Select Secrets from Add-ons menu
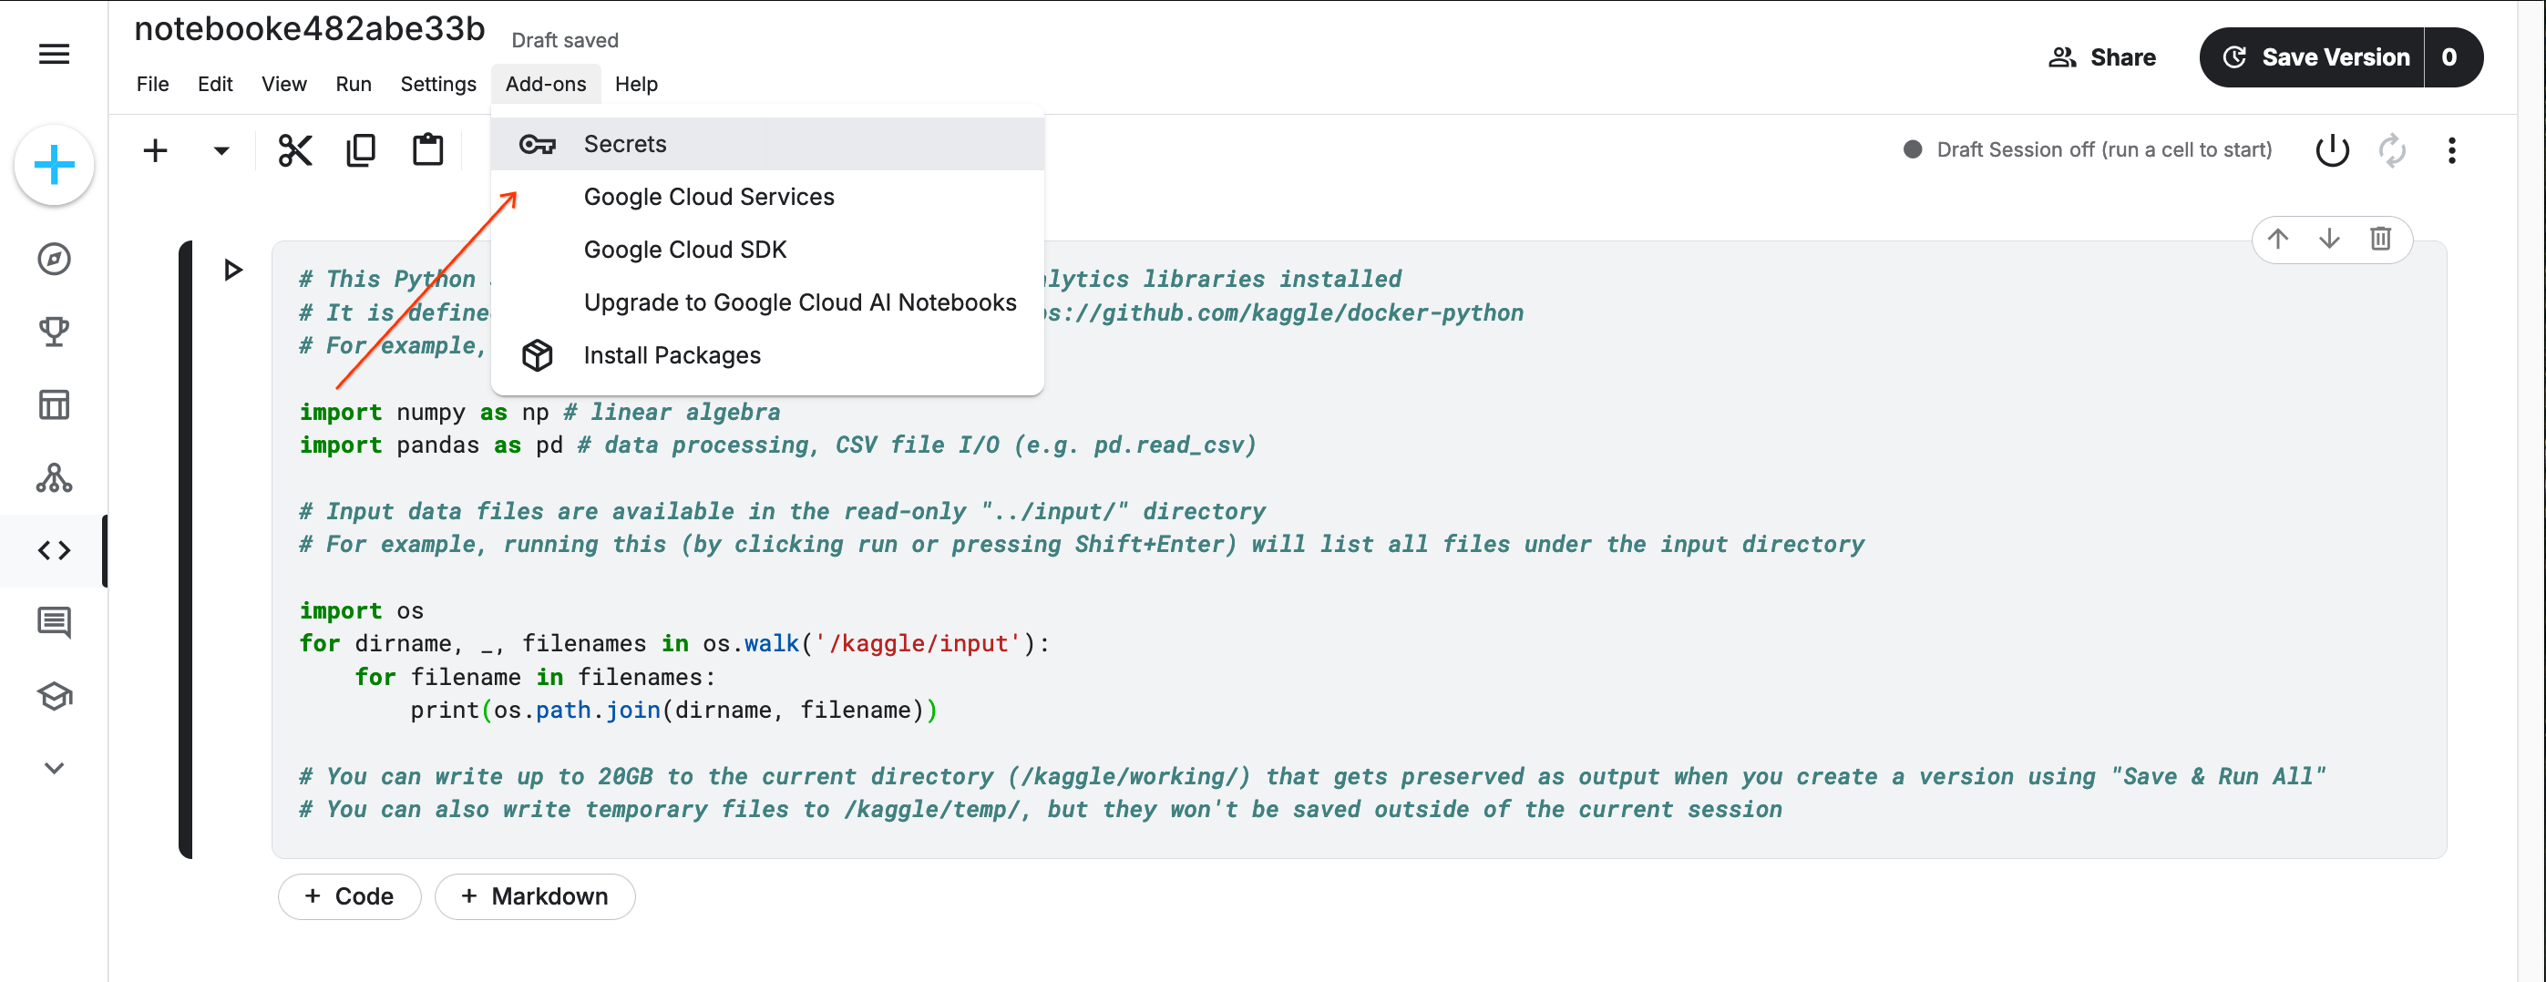Viewport: 2546px width, 982px height. tap(624, 144)
